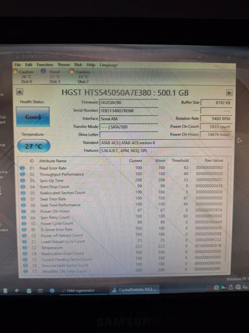Select the Reallocated Sectors Count attribute name
Viewport: 249px width, 333px height.
63,193
